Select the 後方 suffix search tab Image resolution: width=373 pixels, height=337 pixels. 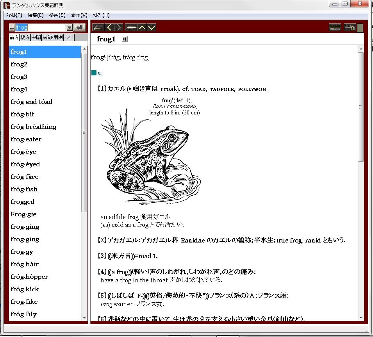click(x=25, y=37)
